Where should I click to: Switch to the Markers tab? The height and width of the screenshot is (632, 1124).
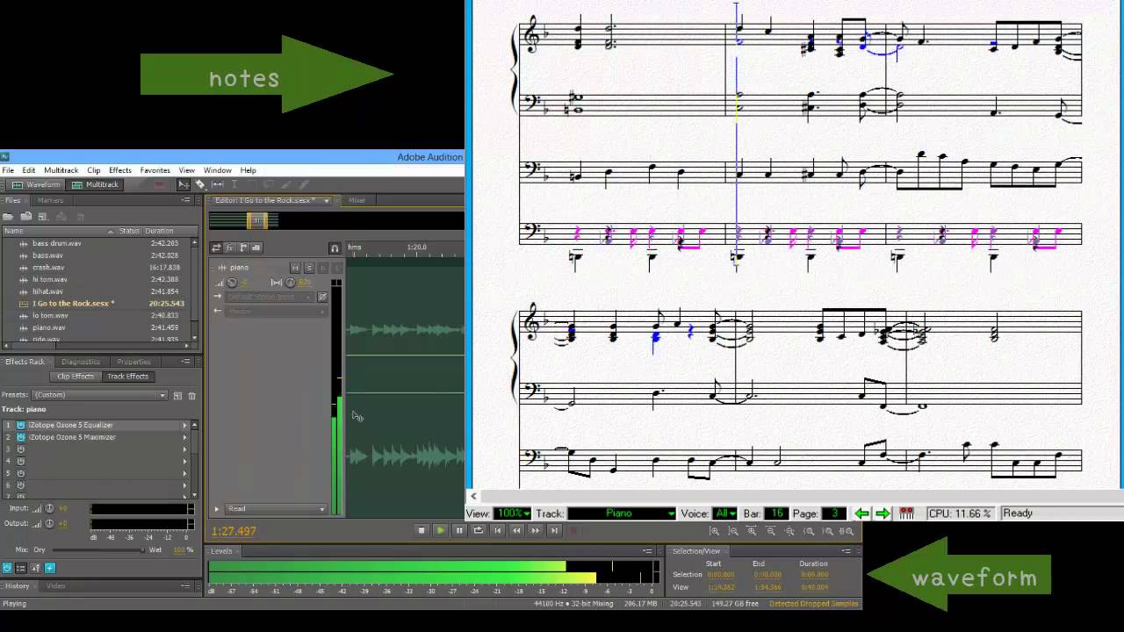50,200
